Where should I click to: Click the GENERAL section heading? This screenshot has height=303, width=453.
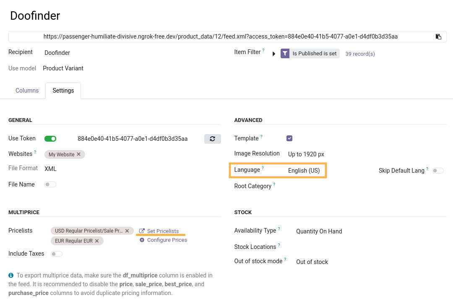[x=20, y=120]
